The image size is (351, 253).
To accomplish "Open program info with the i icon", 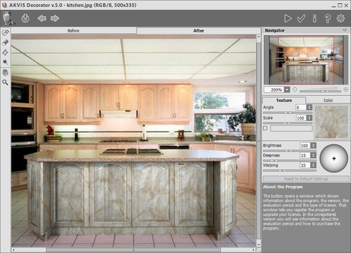I will point(315,19).
